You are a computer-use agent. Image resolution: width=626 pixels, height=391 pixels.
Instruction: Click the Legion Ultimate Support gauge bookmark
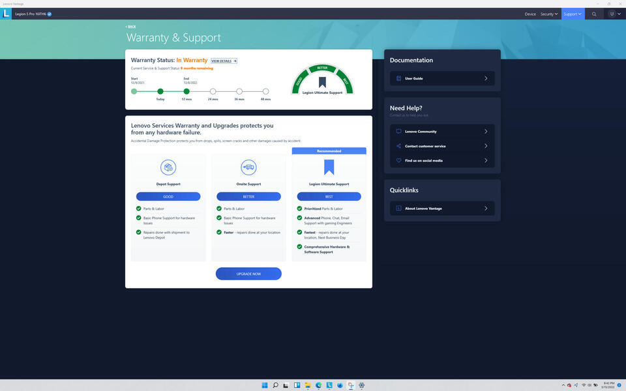click(322, 82)
